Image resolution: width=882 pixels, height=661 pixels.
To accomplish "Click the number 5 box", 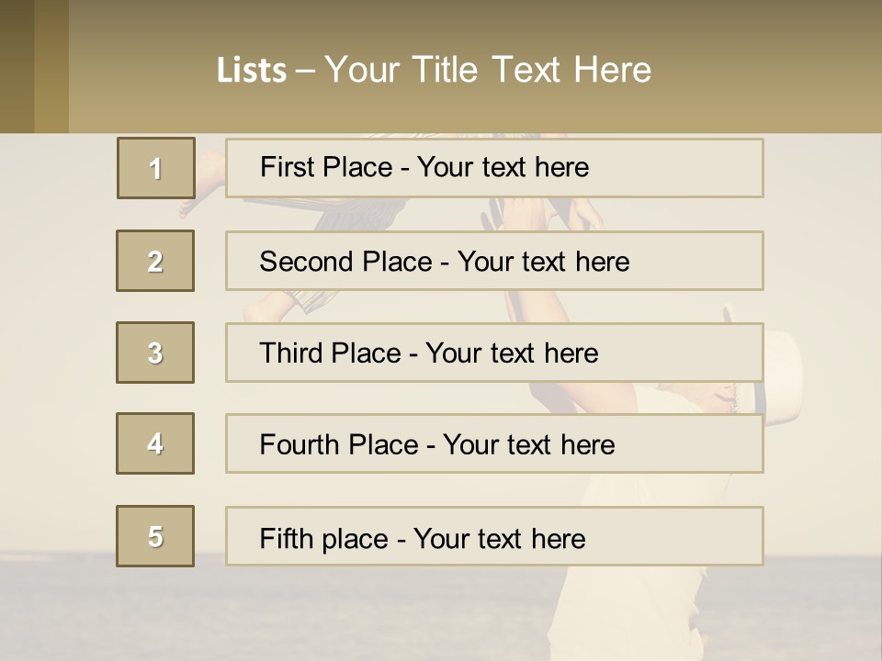I will click(155, 536).
